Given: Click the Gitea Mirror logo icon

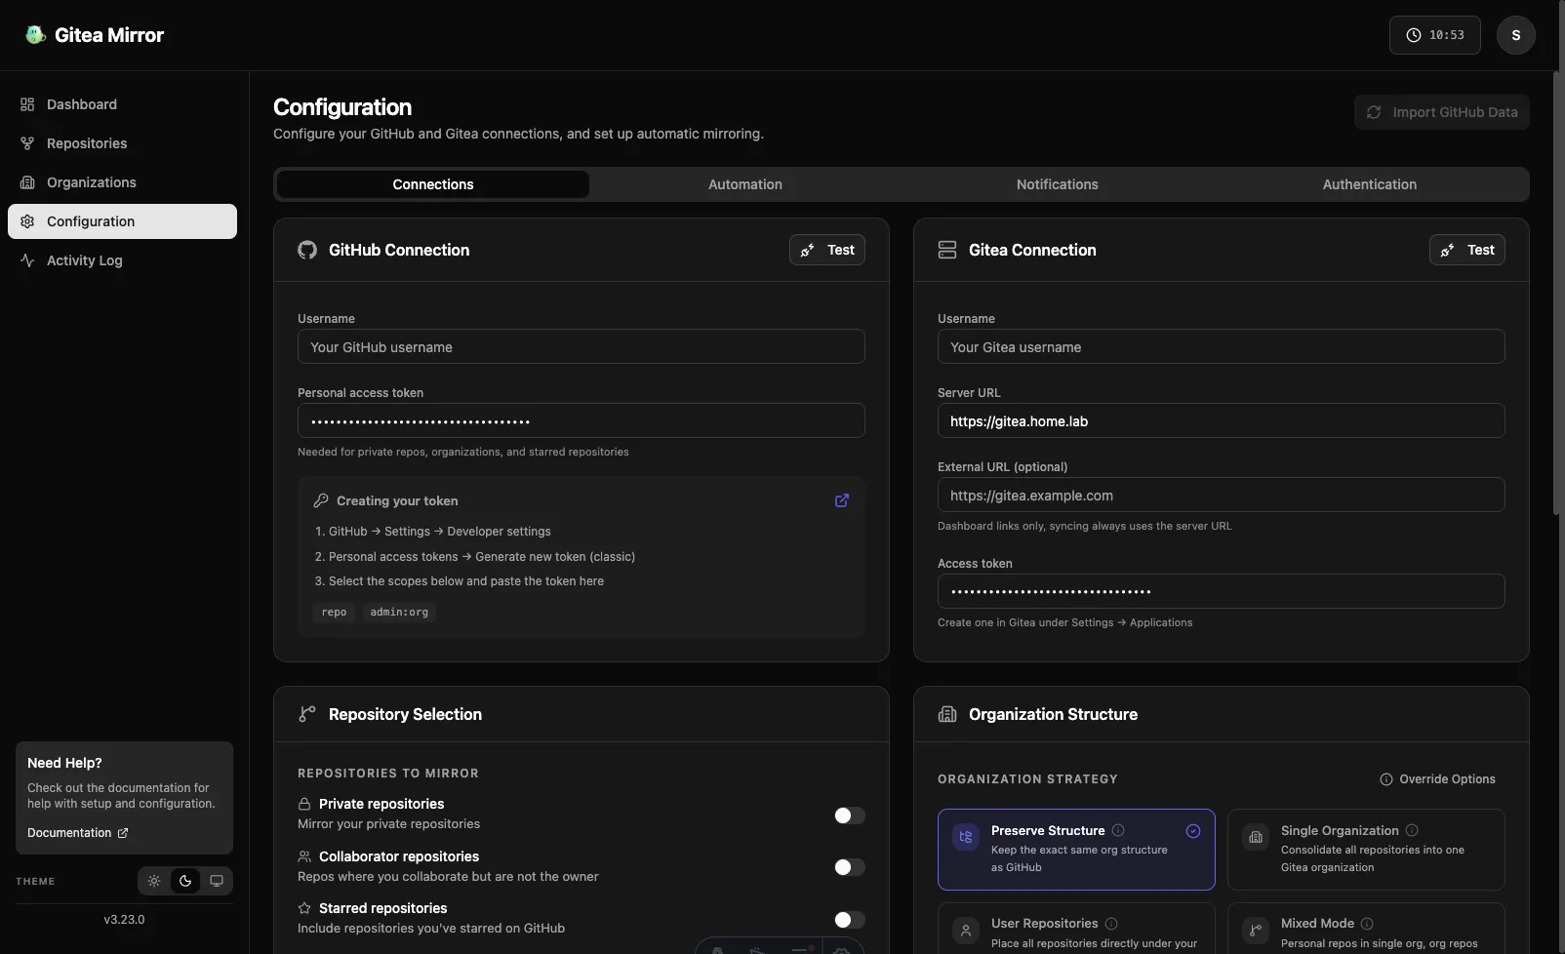Looking at the screenshot, I should (36, 35).
